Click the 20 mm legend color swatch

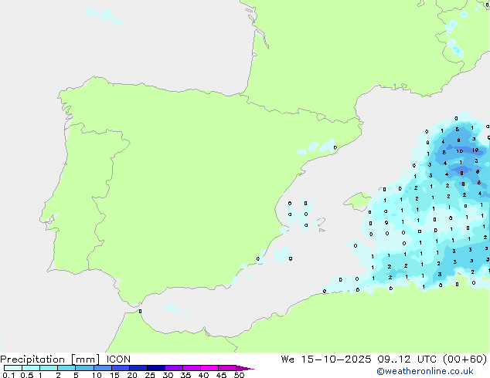[138, 368]
